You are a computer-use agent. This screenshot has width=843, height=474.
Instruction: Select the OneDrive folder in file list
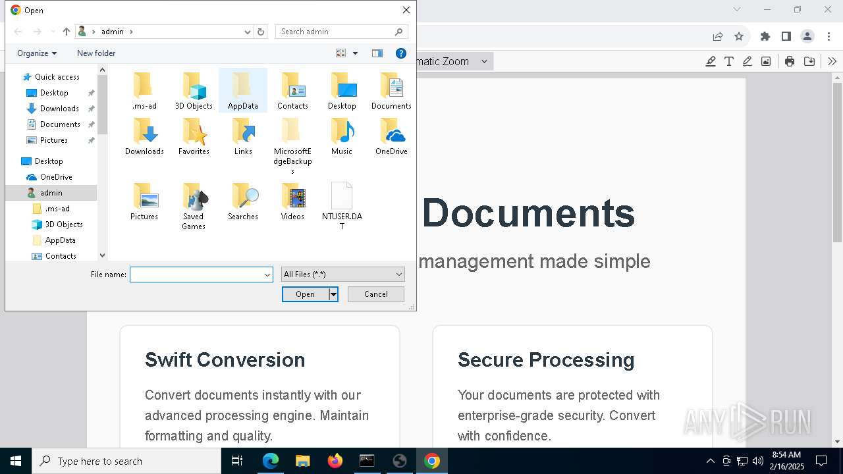coord(391,136)
